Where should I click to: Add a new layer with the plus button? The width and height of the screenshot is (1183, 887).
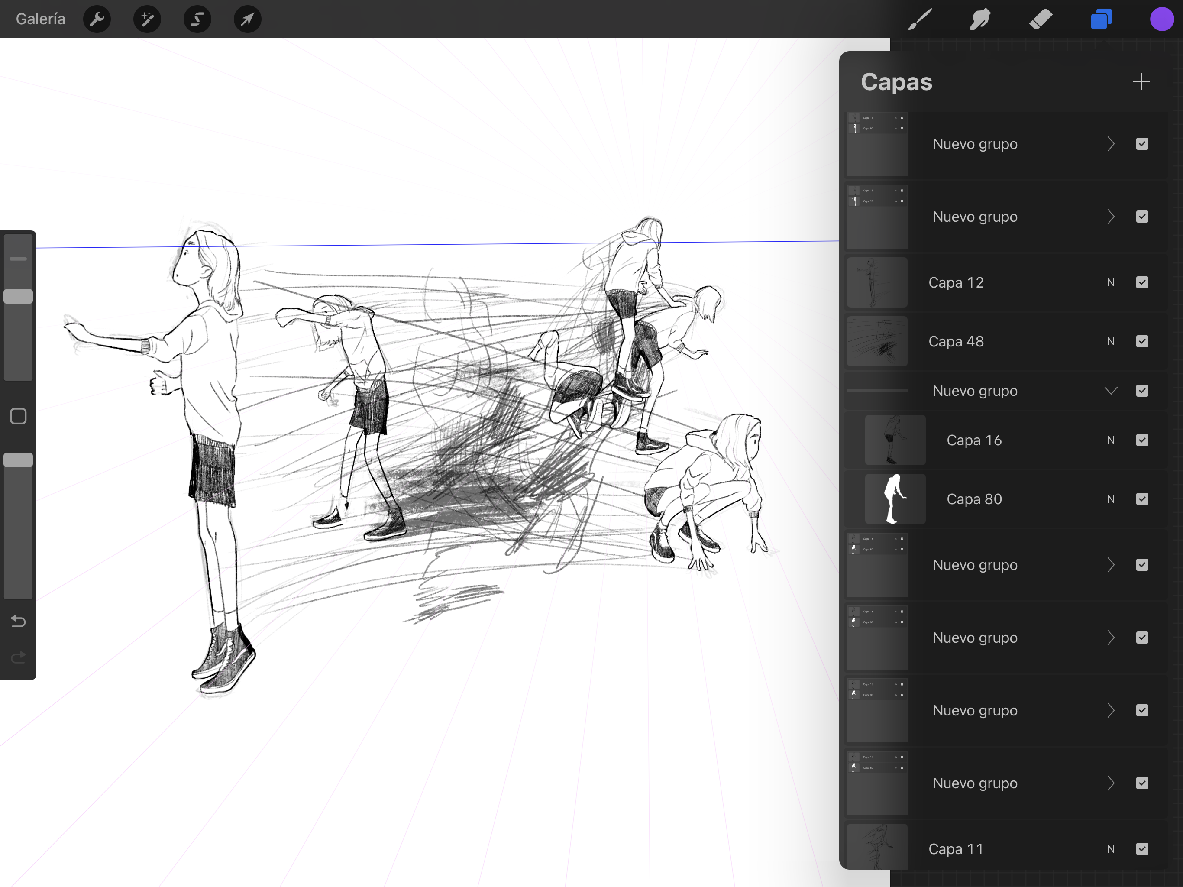point(1141,82)
